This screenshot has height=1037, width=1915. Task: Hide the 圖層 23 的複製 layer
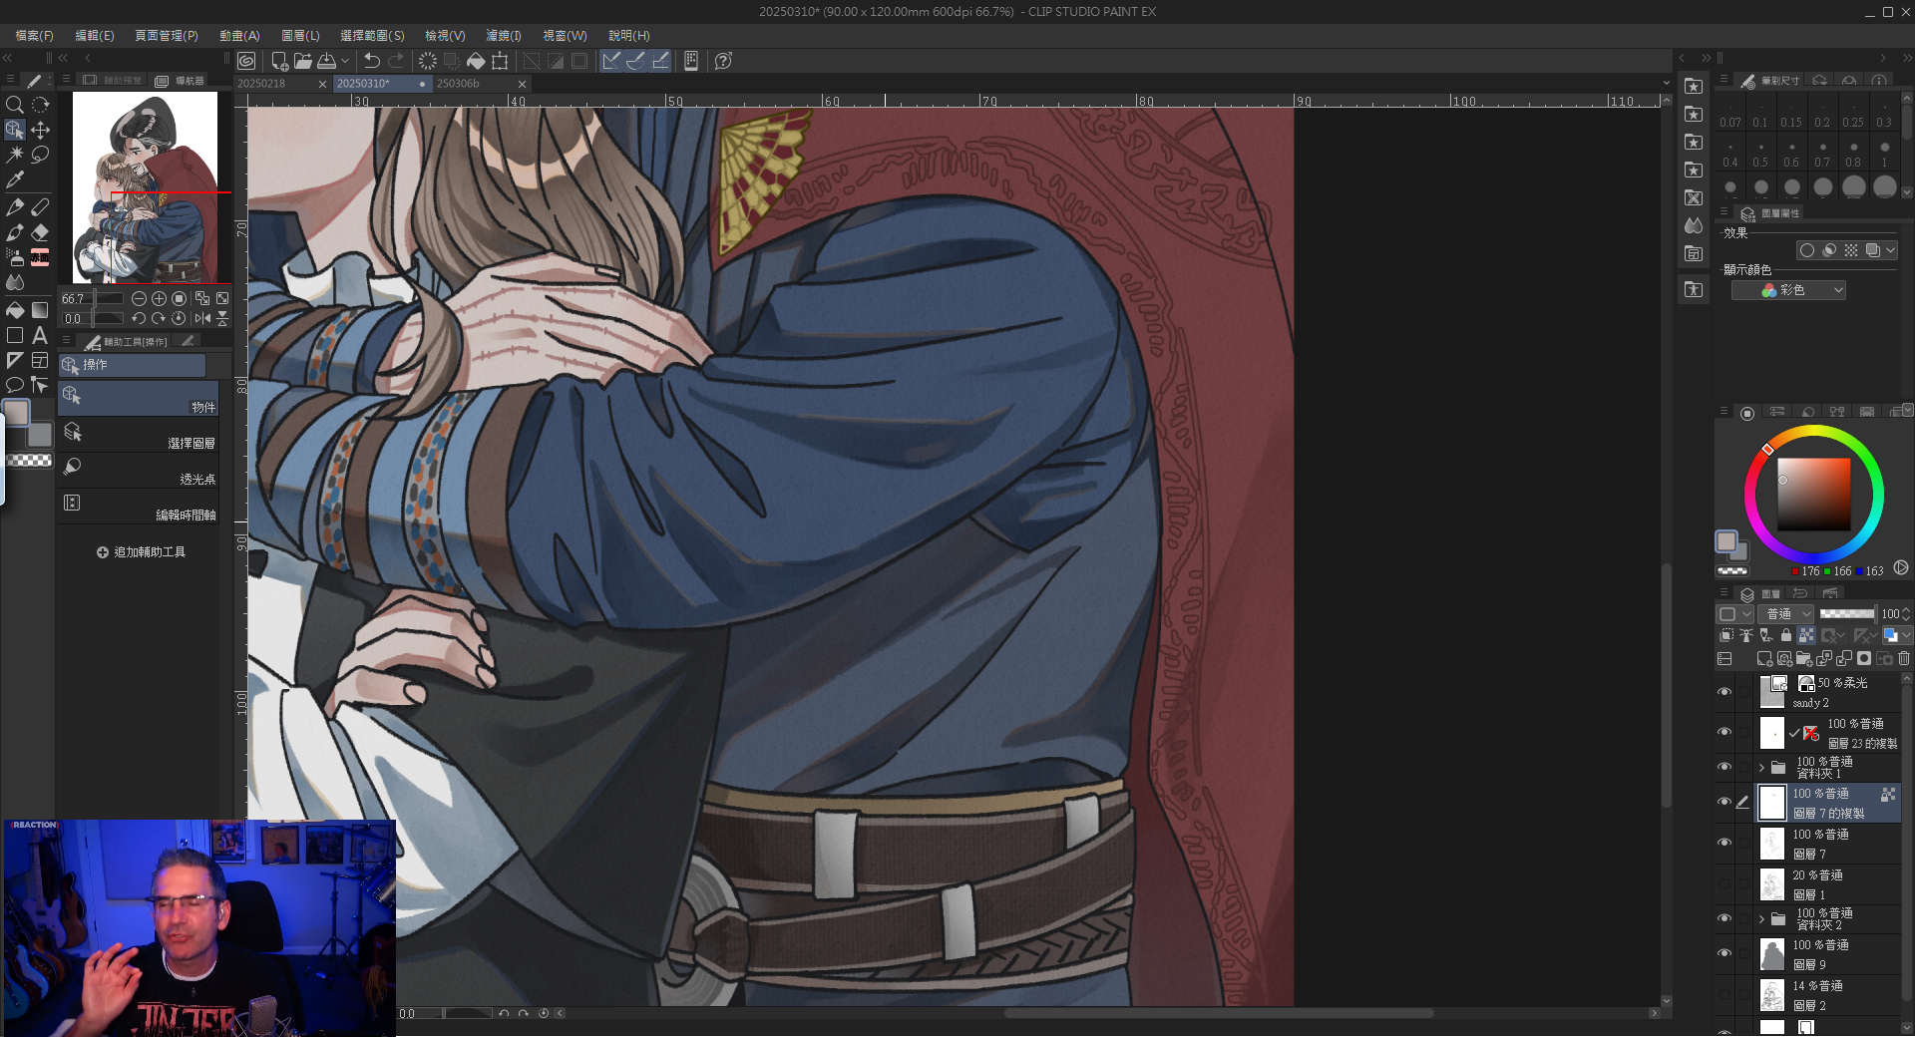pyautogui.click(x=1724, y=732)
